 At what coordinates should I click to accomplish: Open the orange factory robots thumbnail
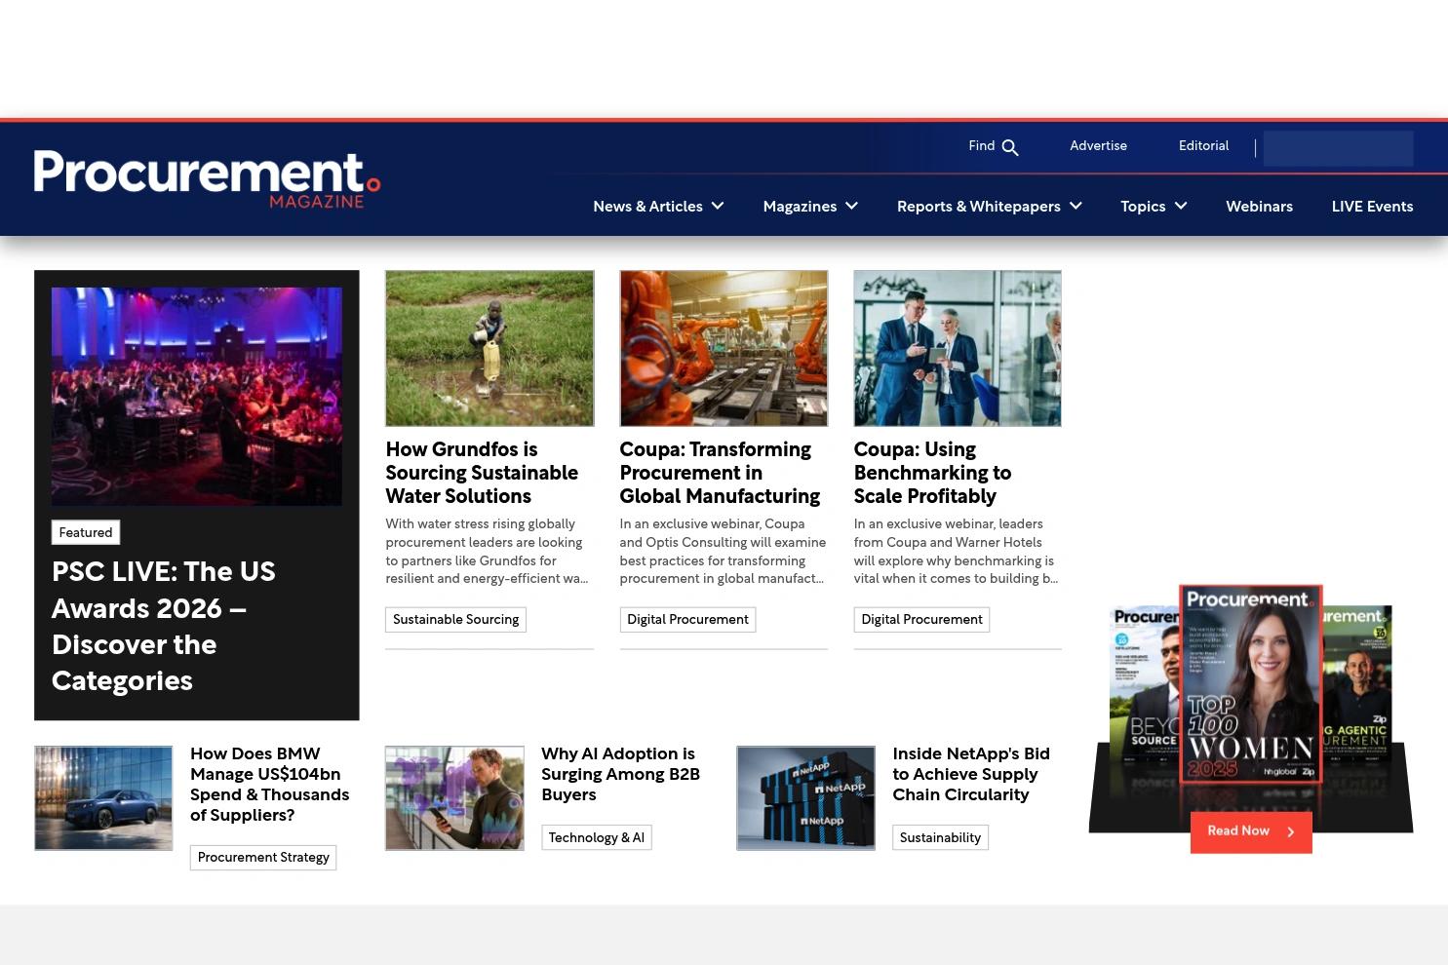724,348
